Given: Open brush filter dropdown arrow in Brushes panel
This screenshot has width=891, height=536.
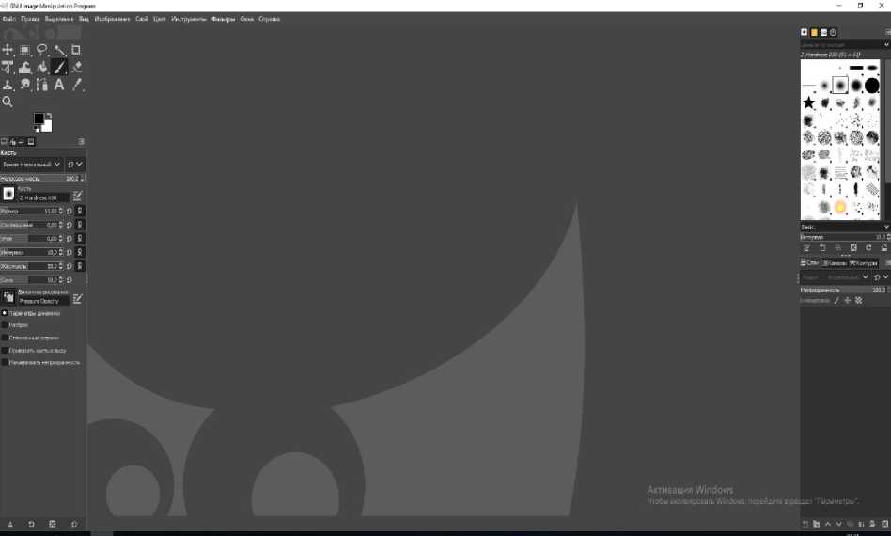Looking at the screenshot, I should [886, 44].
